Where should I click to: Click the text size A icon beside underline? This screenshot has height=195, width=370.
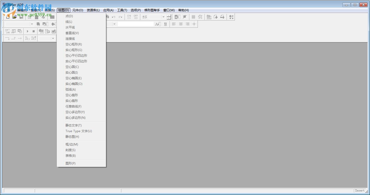(158, 24)
